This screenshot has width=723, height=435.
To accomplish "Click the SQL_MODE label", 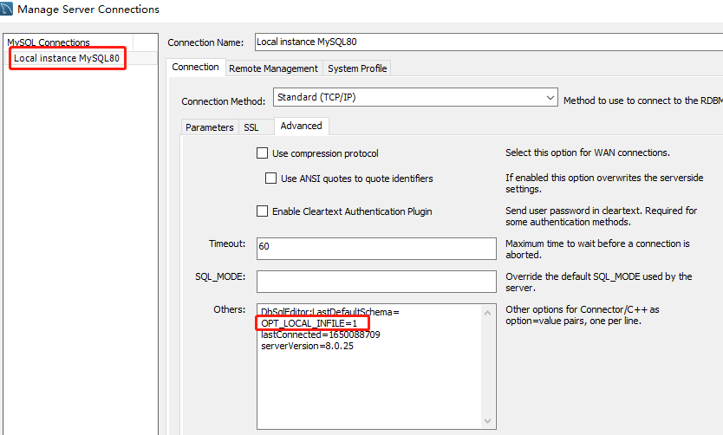I will pyautogui.click(x=220, y=276).
